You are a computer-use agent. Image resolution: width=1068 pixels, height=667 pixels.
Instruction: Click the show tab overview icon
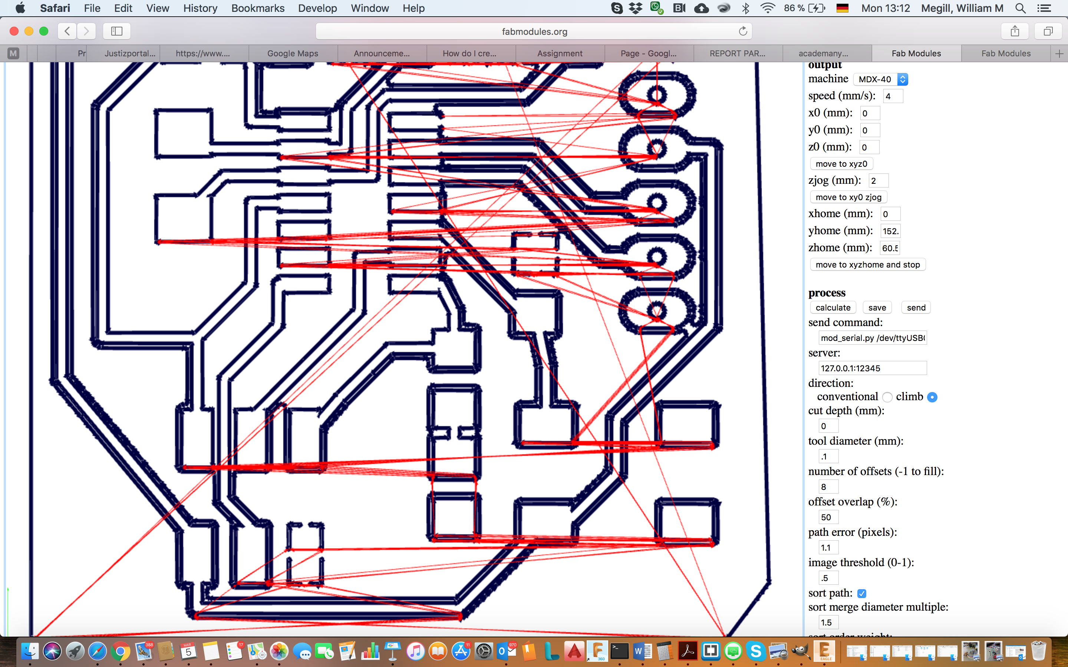click(x=1048, y=31)
